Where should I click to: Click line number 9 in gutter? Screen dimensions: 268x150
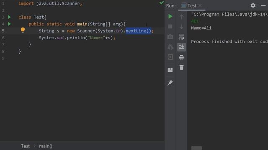coord(3,58)
